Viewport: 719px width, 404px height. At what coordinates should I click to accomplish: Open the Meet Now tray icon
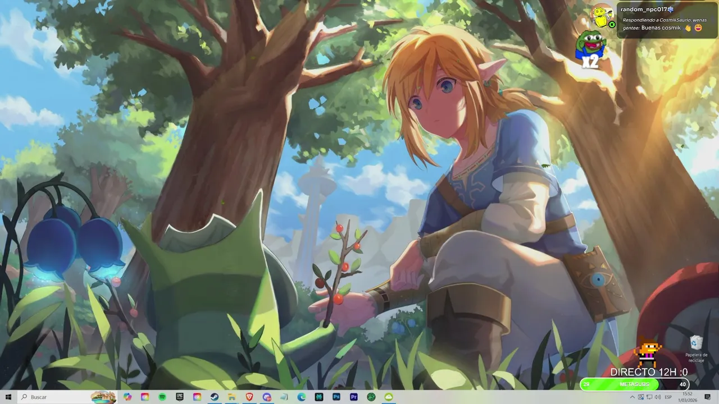tap(641, 397)
